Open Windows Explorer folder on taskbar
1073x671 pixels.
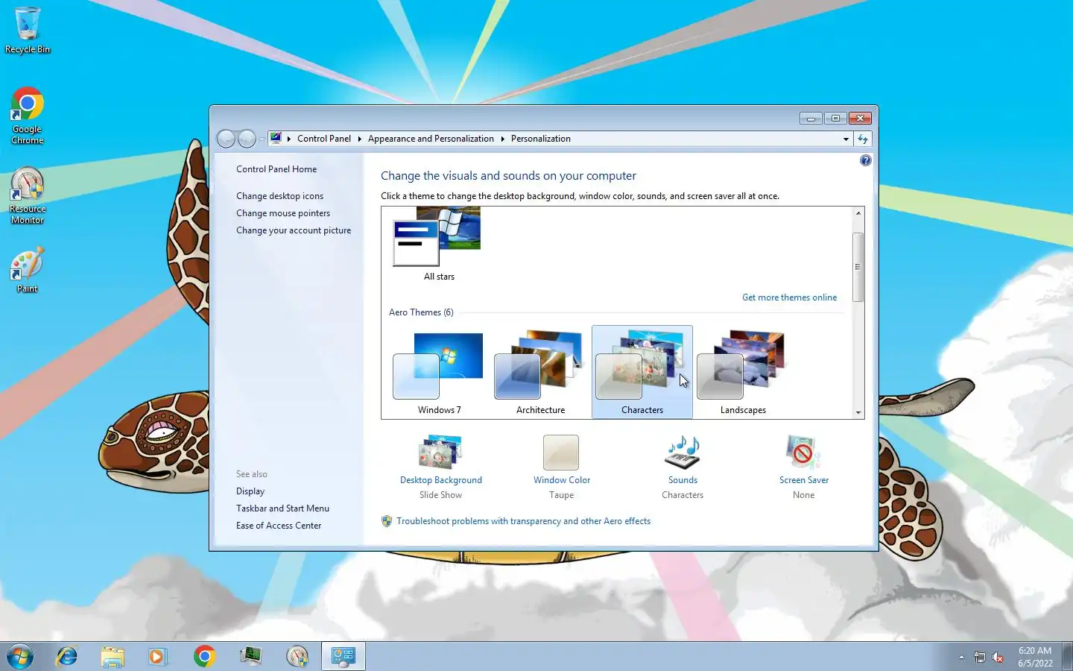(113, 656)
